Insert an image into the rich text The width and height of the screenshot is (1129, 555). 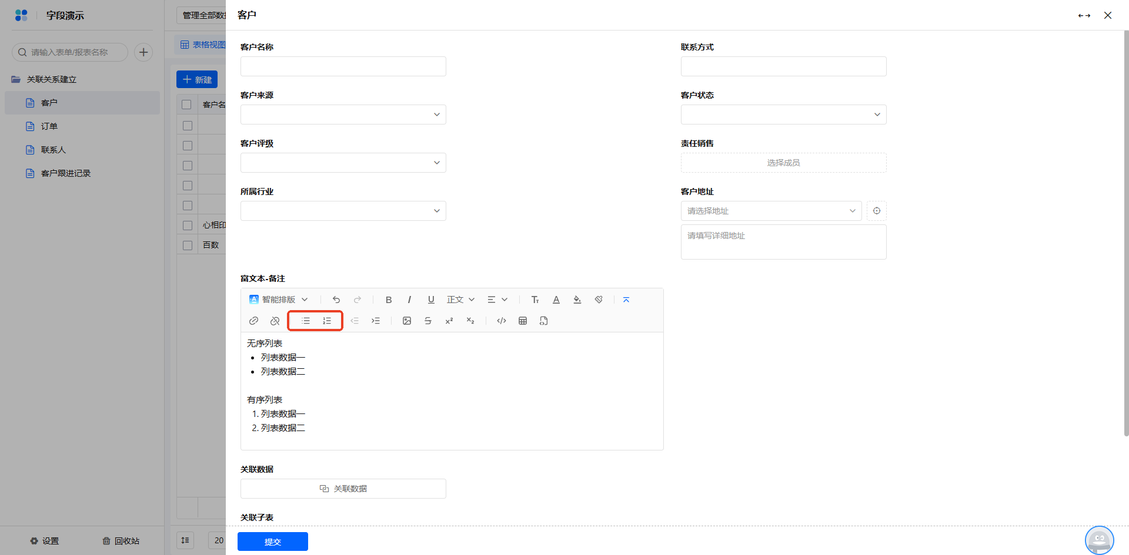pyautogui.click(x=407, y=321)
